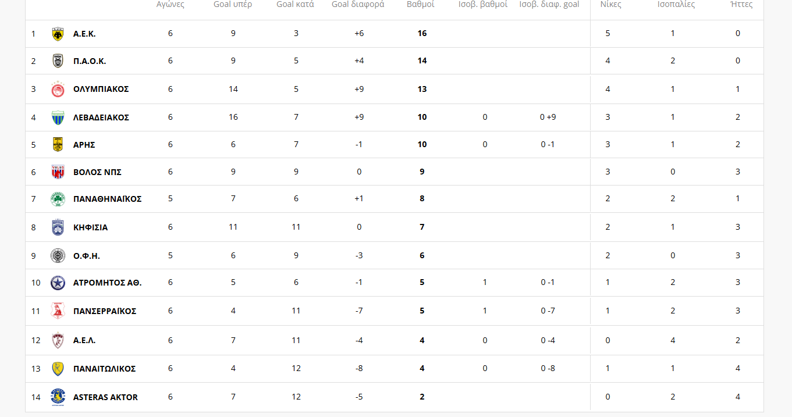This screenshot has height=417, width=792.
Task: Click the Goal διαφορά column header
Action: (x=358, y=4)
